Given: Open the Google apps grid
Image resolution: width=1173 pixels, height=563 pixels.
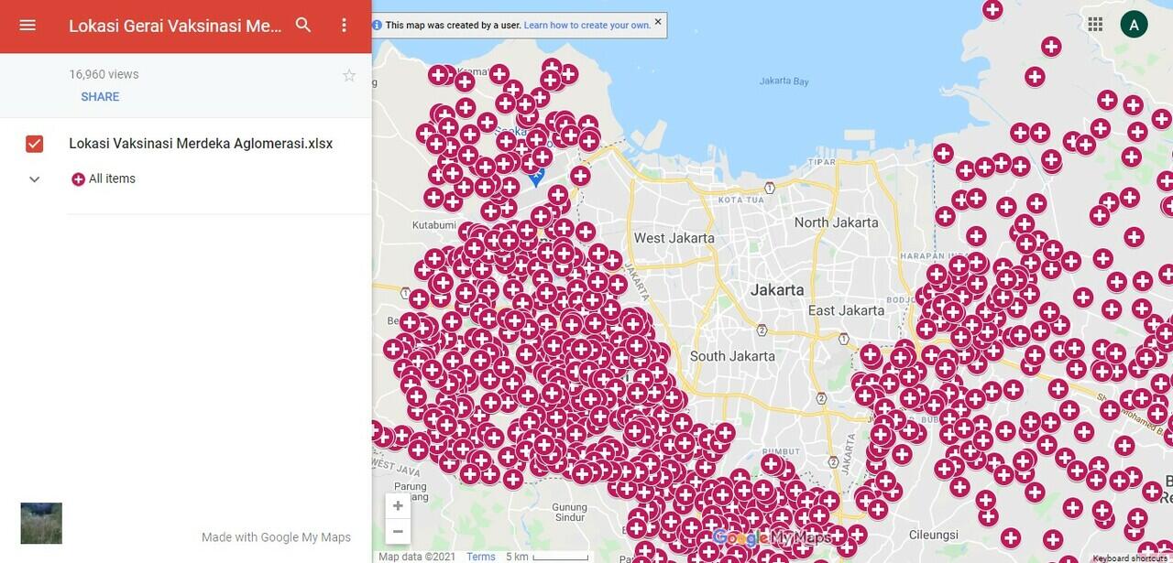Looking at the screenshot, I should 1095,25.
